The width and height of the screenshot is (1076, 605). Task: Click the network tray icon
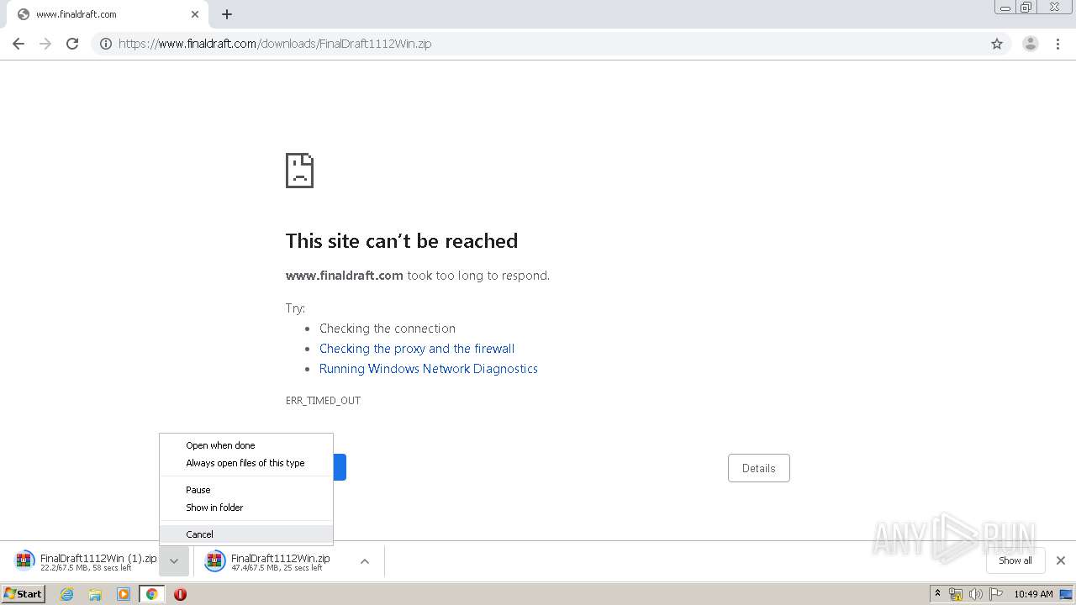956,594
